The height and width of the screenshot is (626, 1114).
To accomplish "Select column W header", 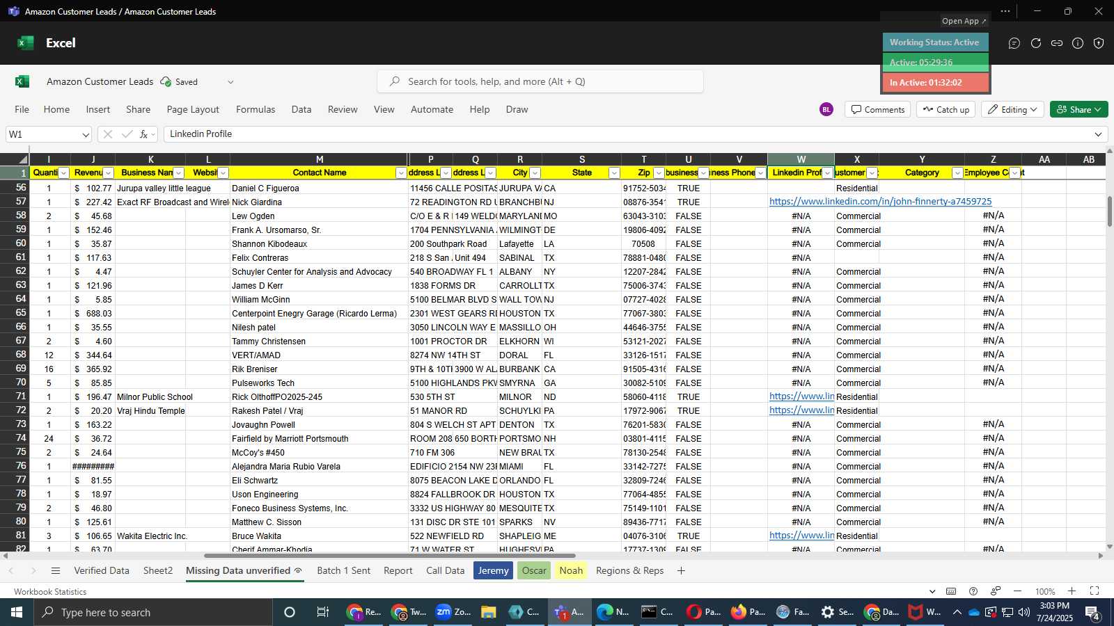I will coord(801,159).
